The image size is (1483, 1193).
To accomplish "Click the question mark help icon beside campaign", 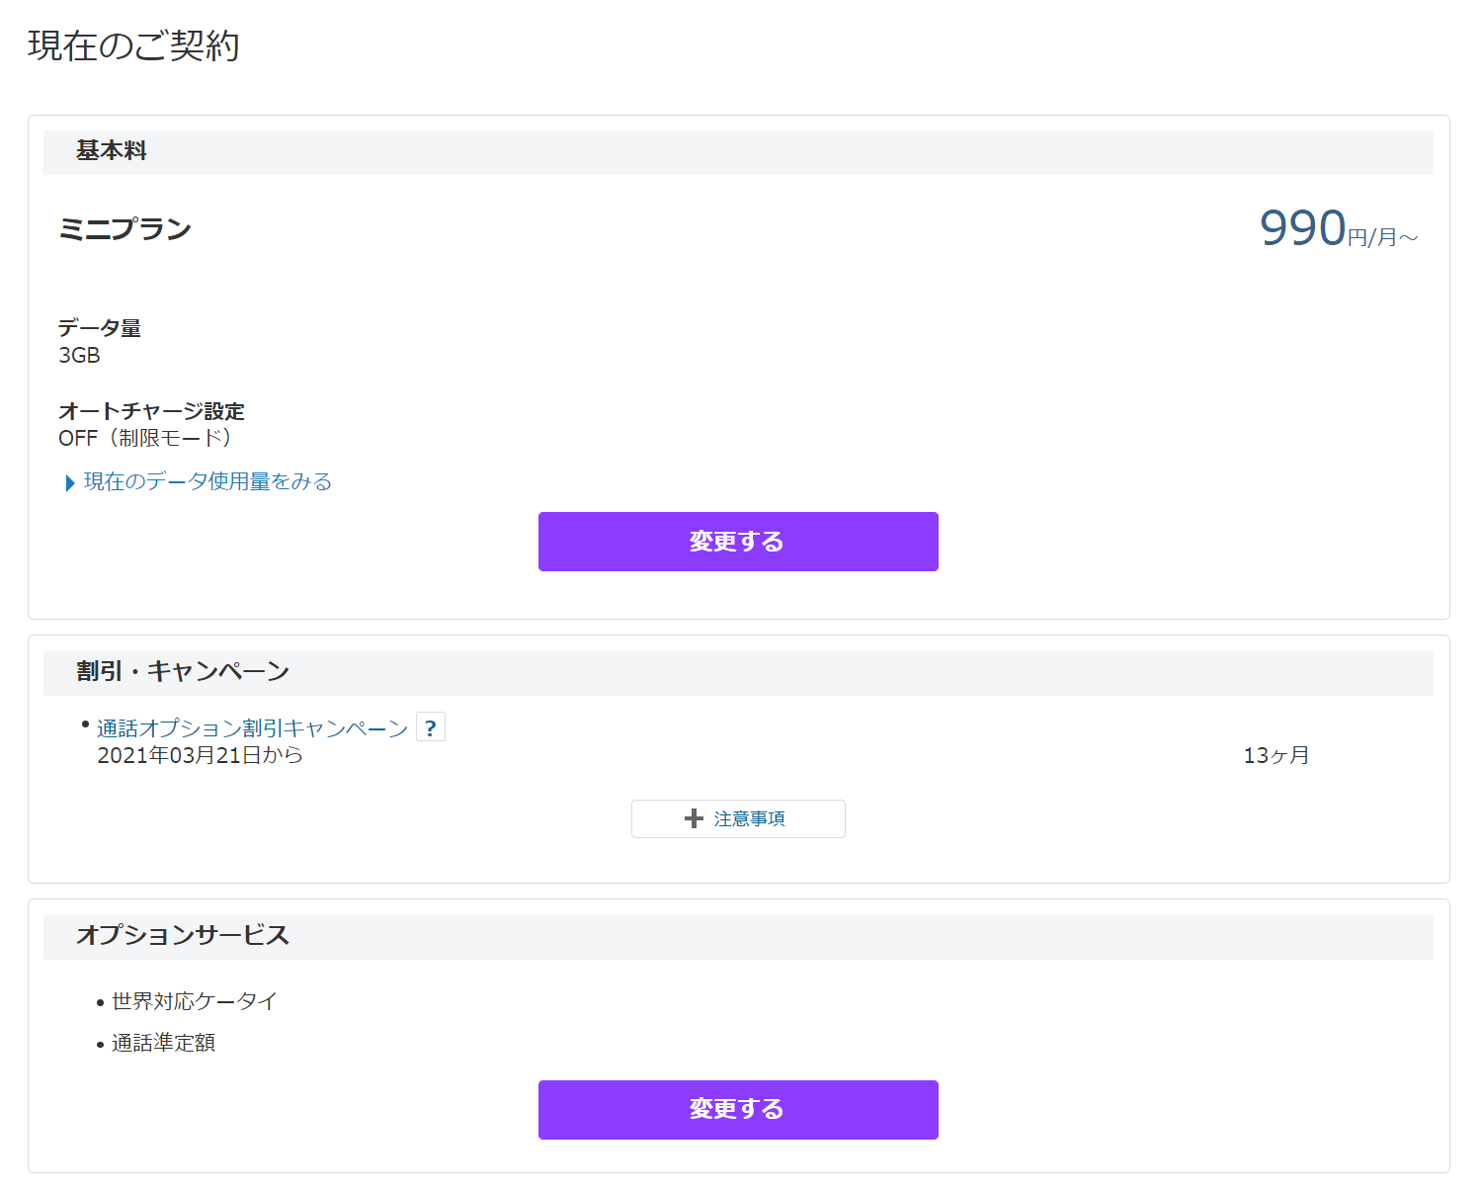I will click(430, 727).
